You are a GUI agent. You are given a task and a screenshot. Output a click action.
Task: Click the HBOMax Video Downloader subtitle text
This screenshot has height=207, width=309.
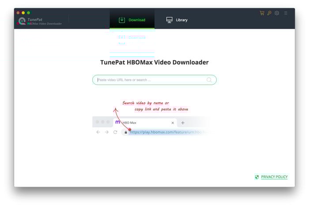tap(45, 24)
